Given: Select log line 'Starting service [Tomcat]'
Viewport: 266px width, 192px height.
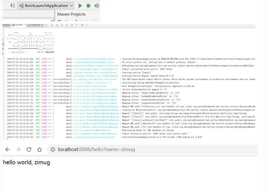Looking at the screenshot, I should click(79, 72).
